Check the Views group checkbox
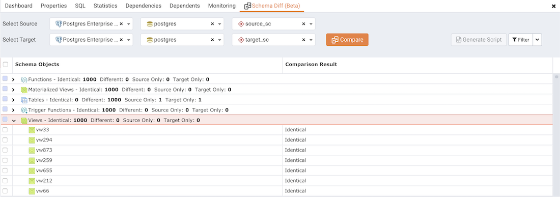The height and width of the screenshot is (197, 560). 5,119
